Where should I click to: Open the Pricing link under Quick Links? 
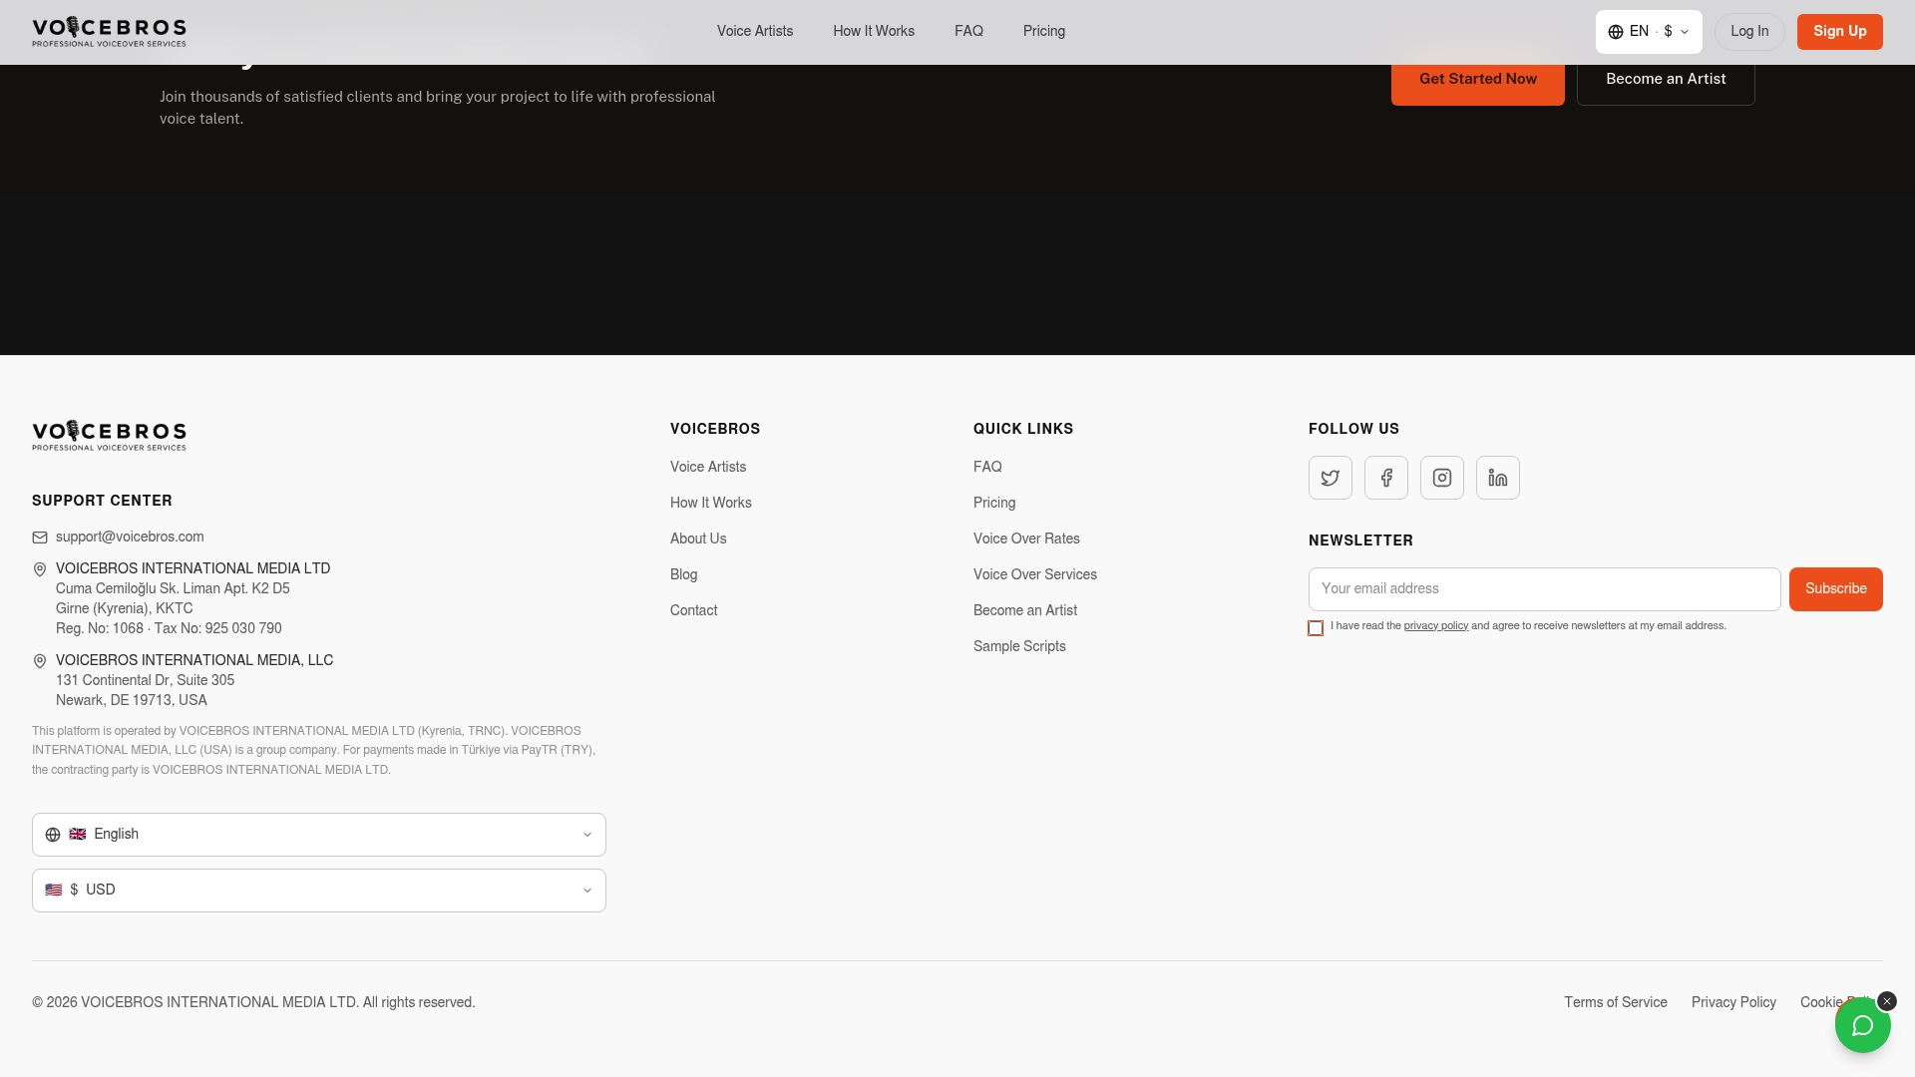pyautogui.click(x=994, y=503)
